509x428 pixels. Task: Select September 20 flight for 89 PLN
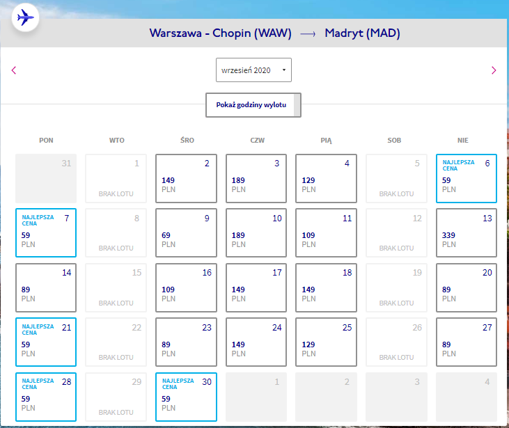(466, 288)
